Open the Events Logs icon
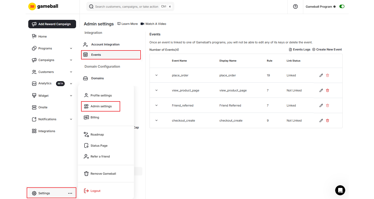This screenshot has height=199, width=374. tap(290, 49)
